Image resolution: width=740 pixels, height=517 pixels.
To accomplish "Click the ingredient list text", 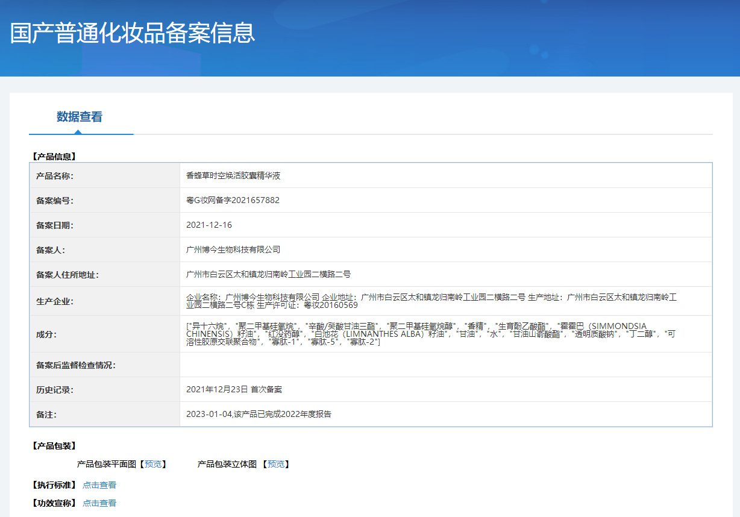I will click(x=431, y=334).
